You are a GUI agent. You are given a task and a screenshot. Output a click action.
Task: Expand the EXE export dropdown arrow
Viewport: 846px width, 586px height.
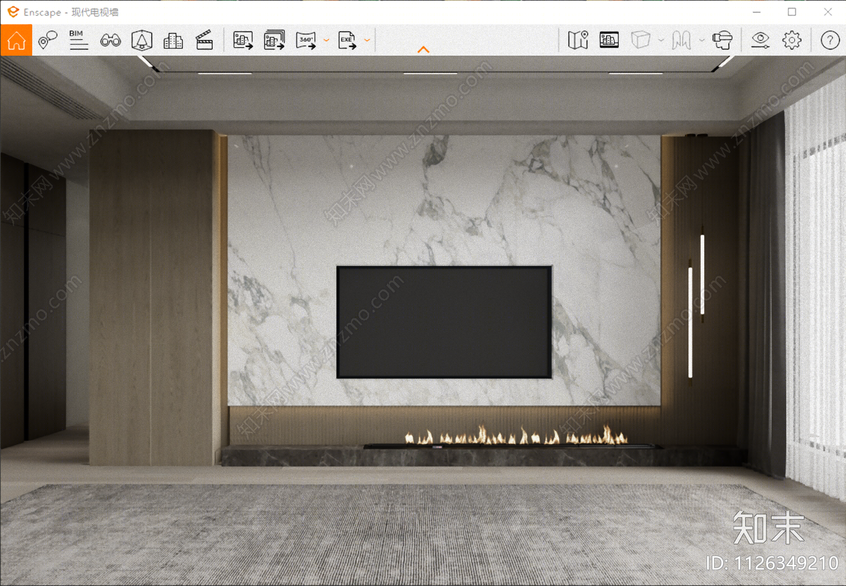[367, 40]
